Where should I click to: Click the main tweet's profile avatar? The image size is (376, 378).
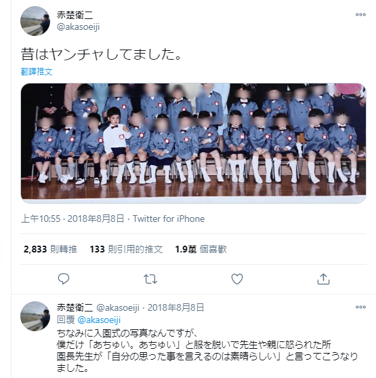[x=35, y=21]
